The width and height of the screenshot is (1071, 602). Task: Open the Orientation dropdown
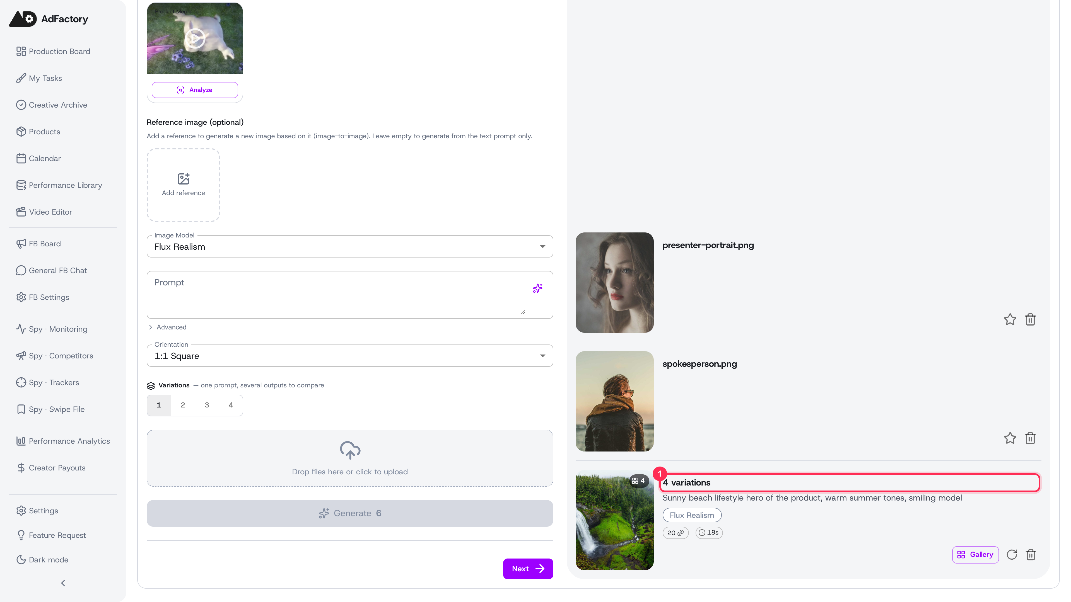(350, 356)
